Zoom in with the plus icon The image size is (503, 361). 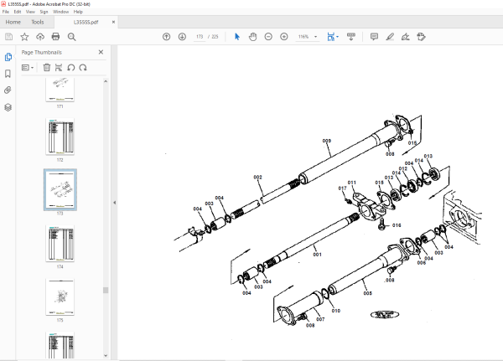pos(284,37)
